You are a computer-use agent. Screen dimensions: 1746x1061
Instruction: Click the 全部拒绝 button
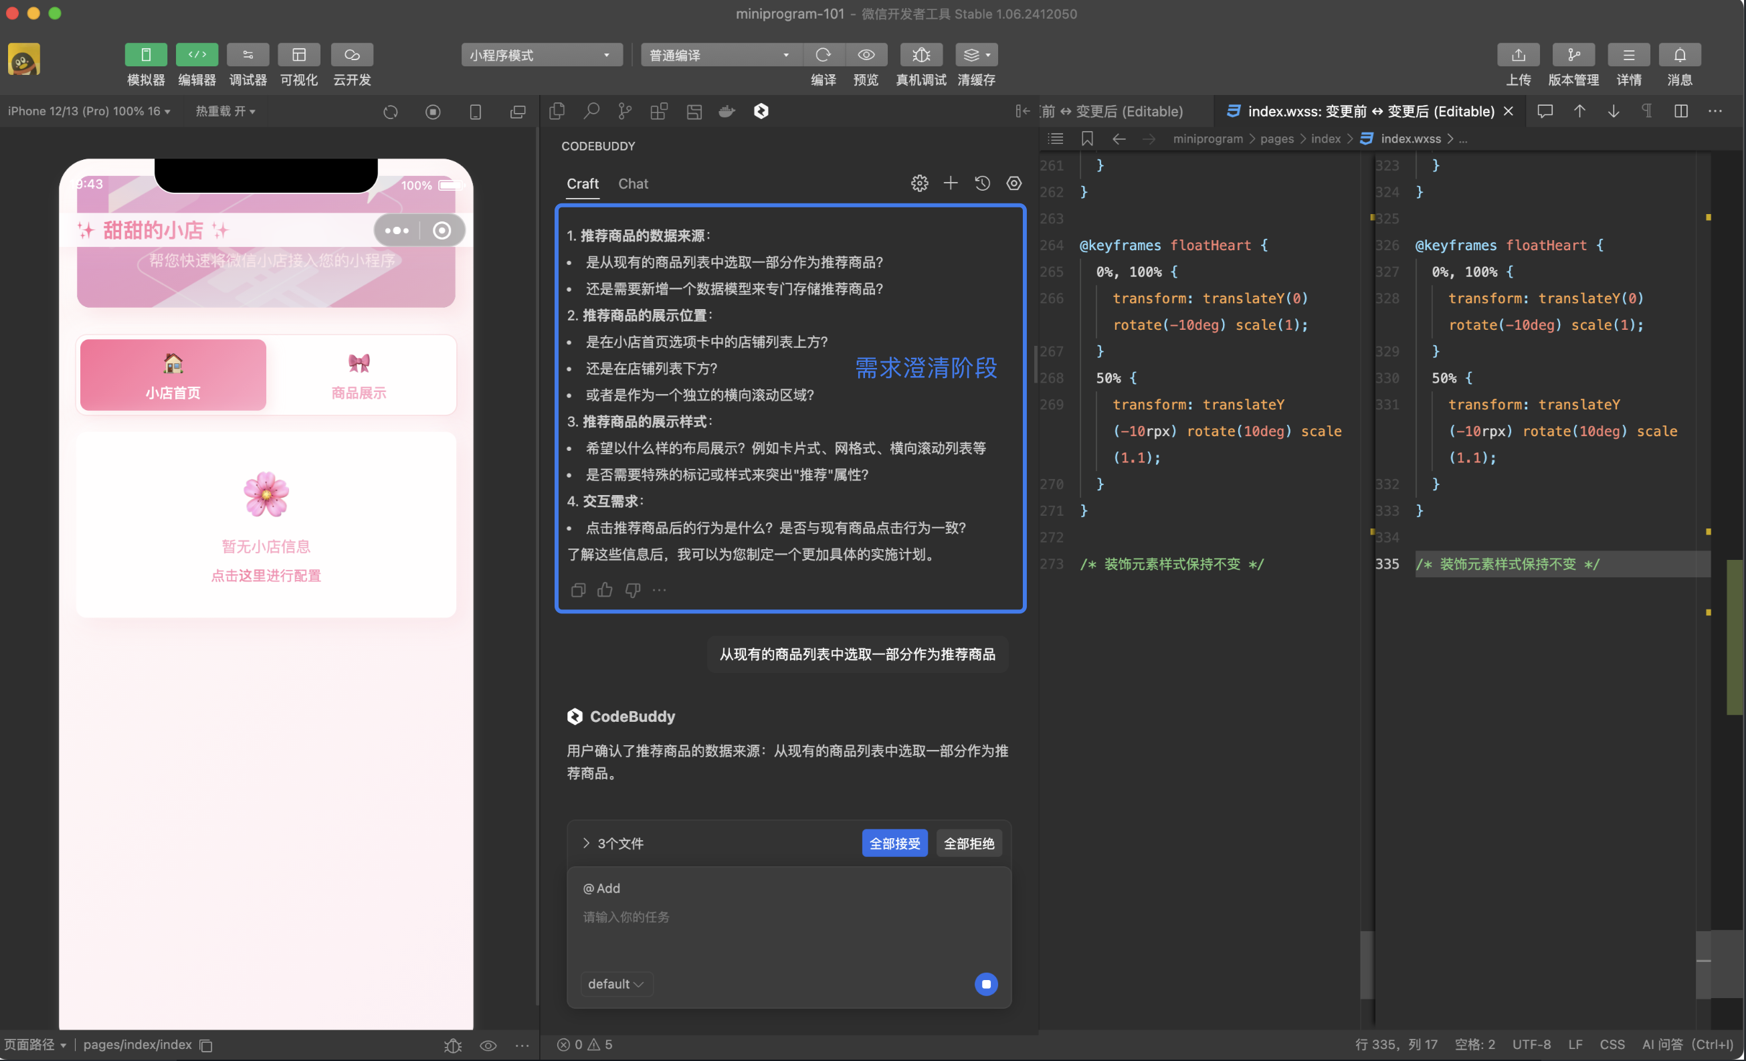tap(969, 844)
